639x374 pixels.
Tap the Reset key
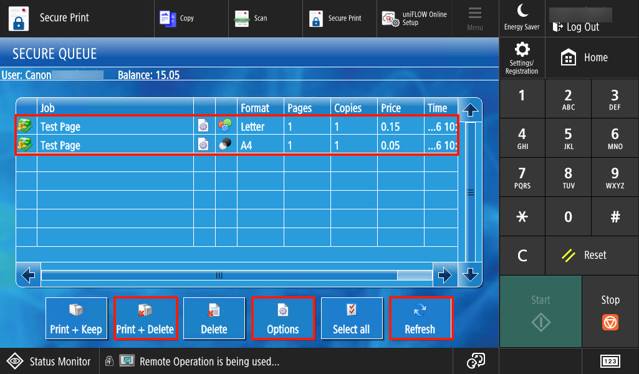coord(592,256)
